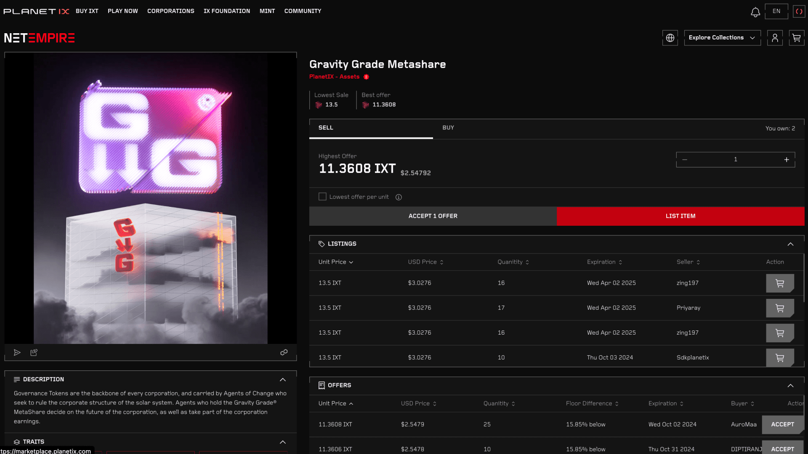Image resolution: width=808 pixels, height=454 pixels.
Task: Collapse the Description panel
Action: pyautogui.click(x=283, y=379)
